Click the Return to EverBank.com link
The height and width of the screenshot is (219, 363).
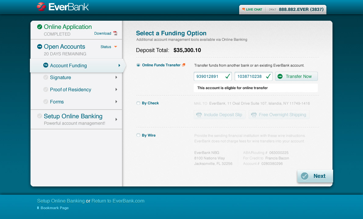pos(118,201)
